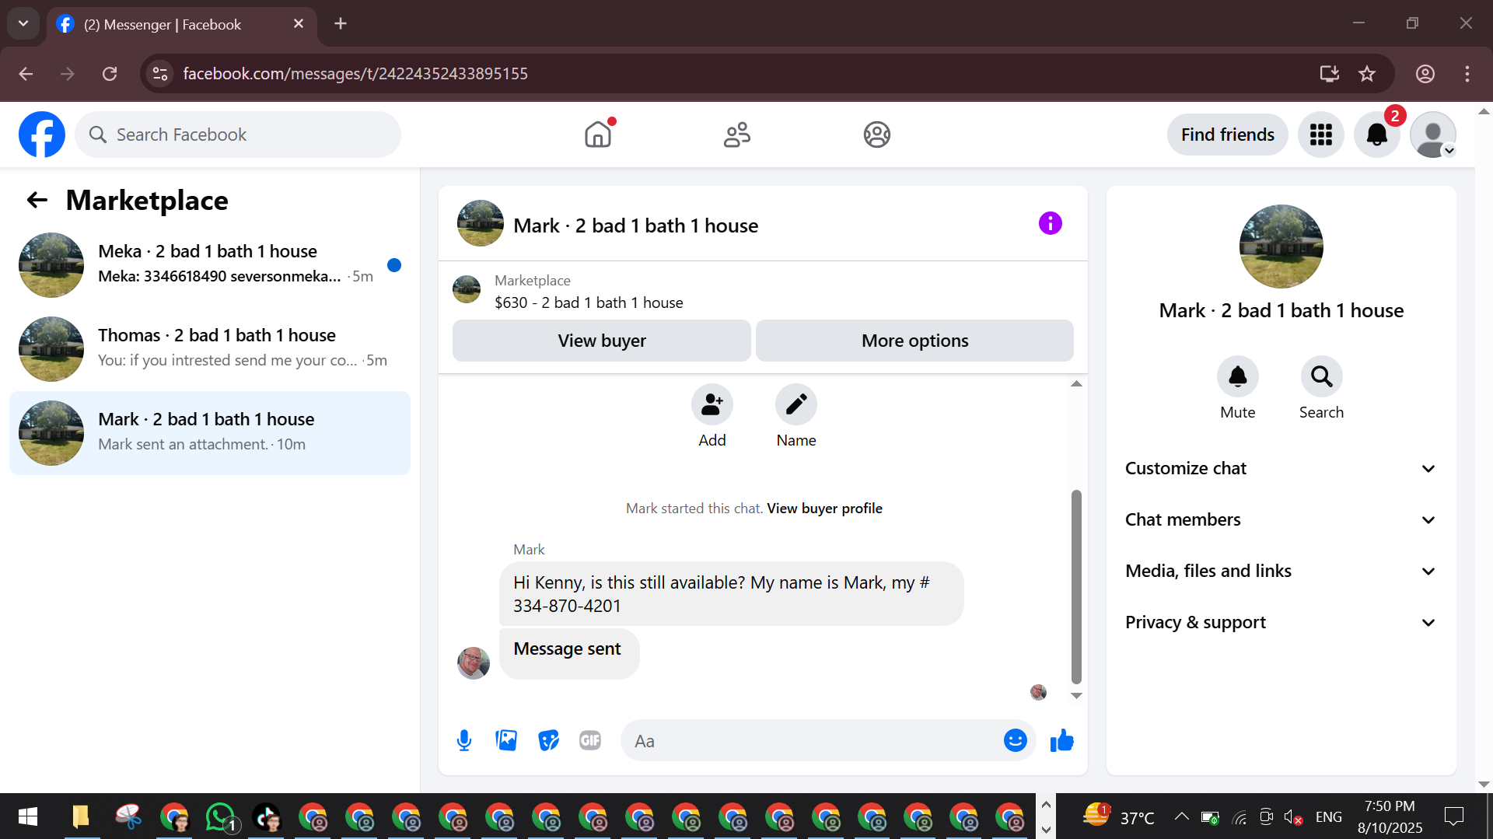
Task: Expand the Privacy & support section
Action: 1281,622
